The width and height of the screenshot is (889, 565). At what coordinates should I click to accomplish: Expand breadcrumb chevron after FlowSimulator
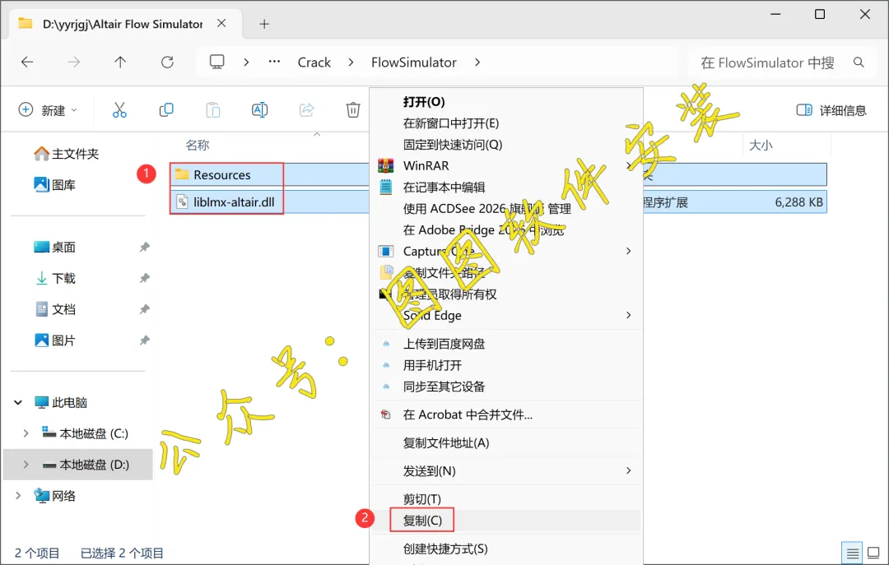pyautogui.click(x=477, y=62)
